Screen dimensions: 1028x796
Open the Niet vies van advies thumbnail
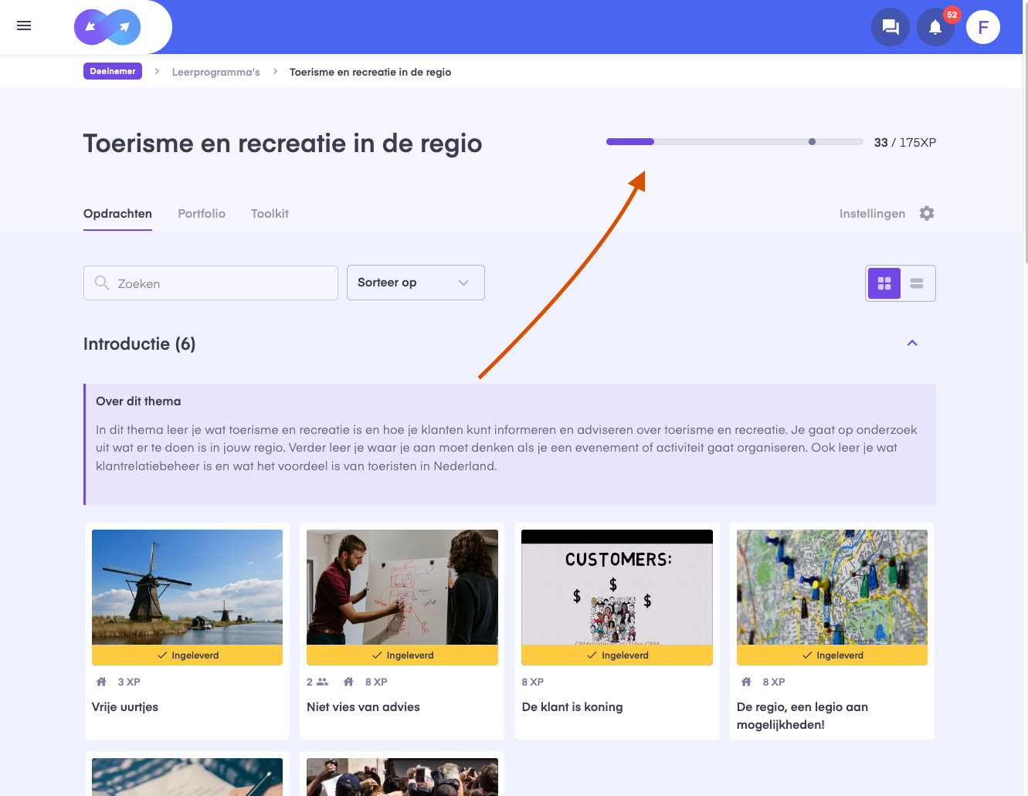click(x=402, y=587)
